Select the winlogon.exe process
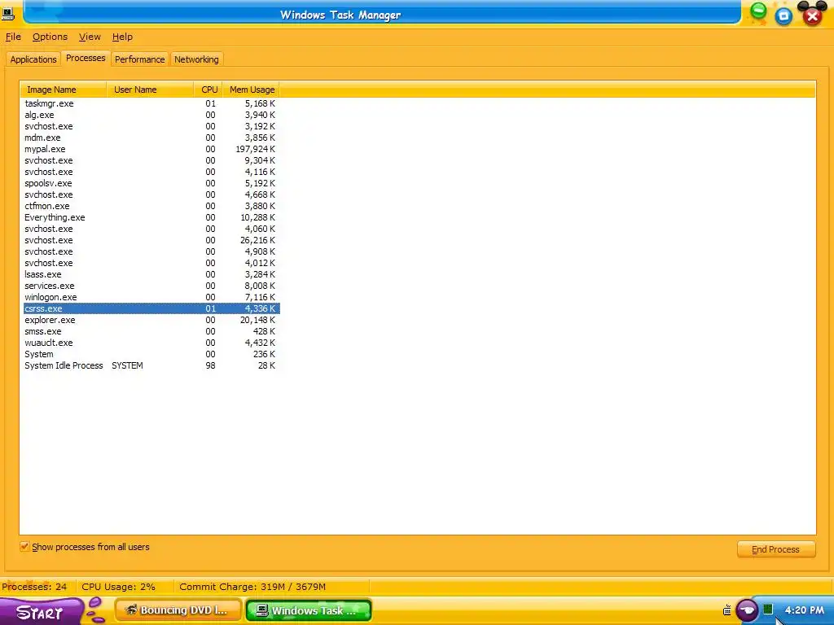 pos(151,297)
